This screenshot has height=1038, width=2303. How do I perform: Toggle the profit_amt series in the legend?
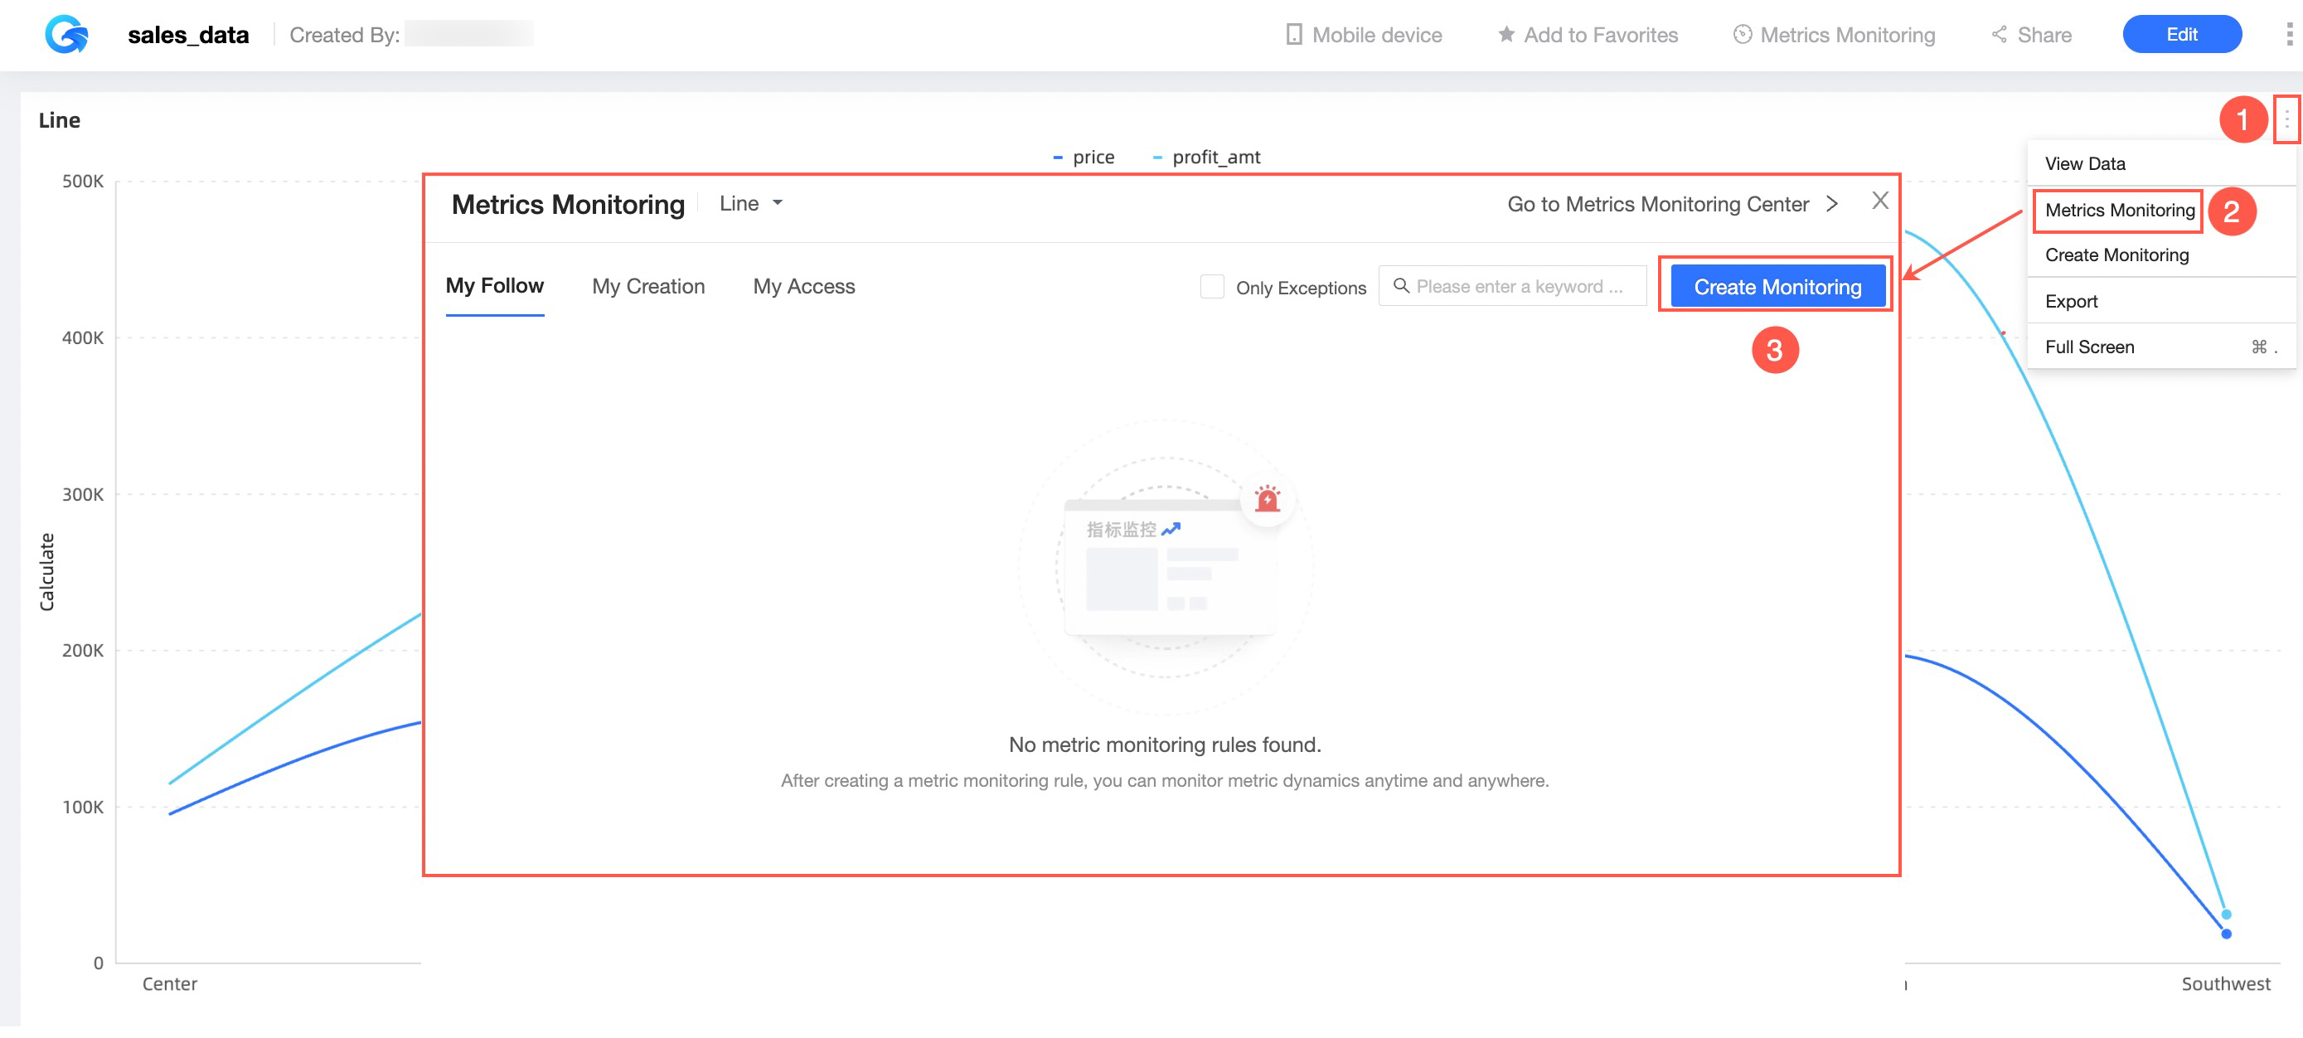[1207, 157]
